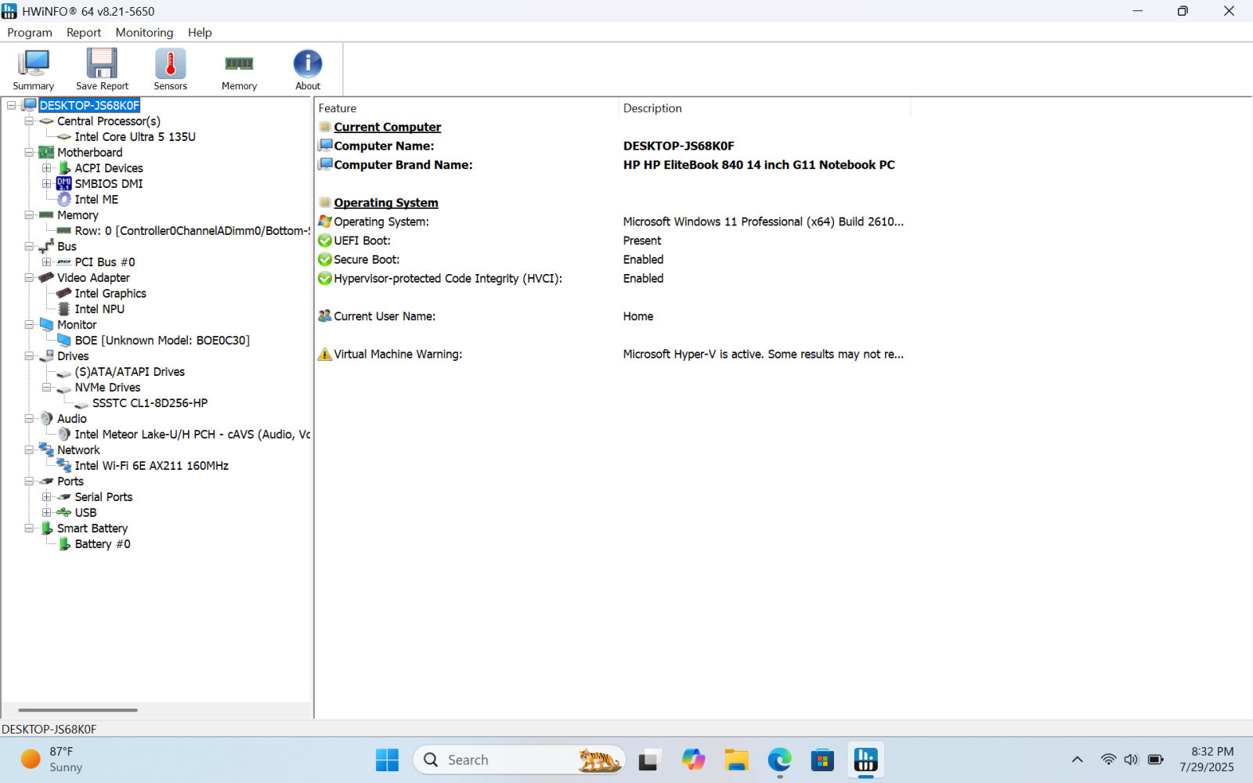Select the Network category label
This screenshot has height=783, width=1253.
point(78,450)
